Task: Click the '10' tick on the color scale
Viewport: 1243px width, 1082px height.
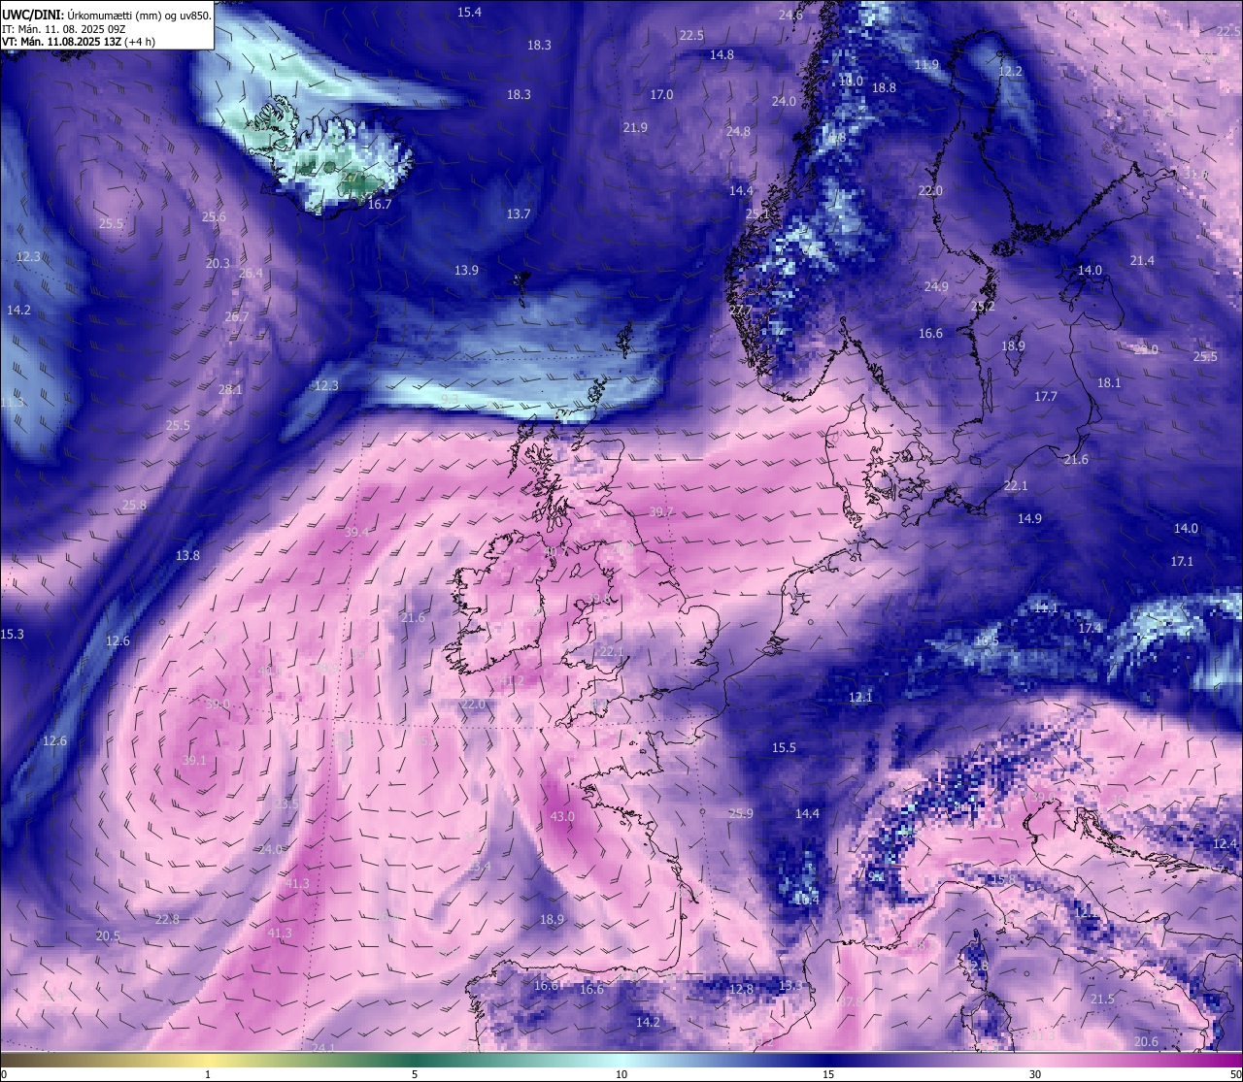Action: point(621,1074)
